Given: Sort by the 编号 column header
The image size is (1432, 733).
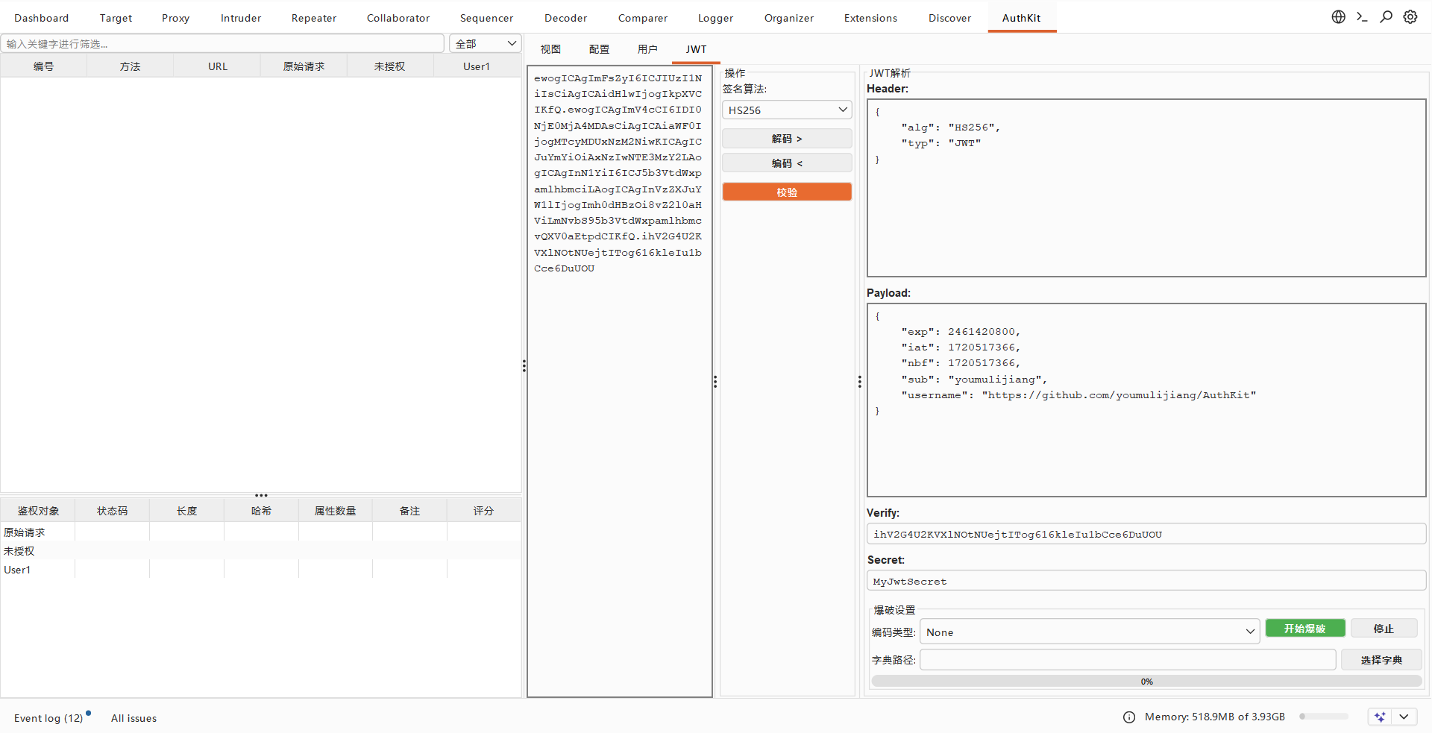Looking at the screenshot, I should [43, 66].
